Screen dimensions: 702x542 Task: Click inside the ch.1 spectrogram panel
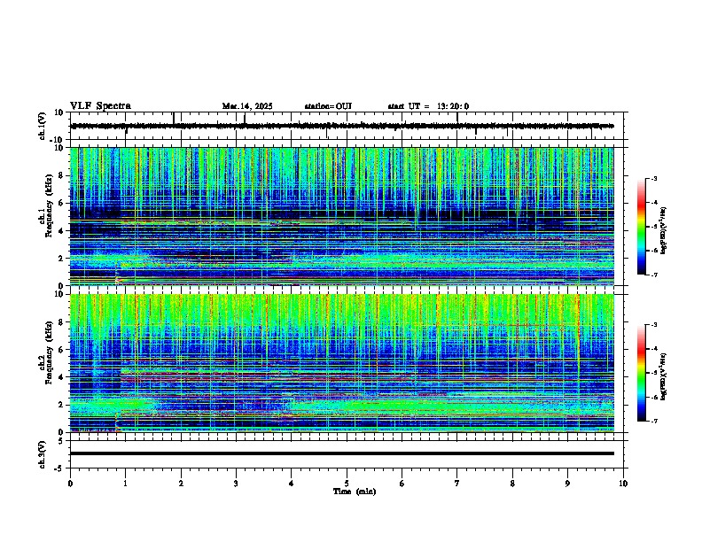[342, 216]
